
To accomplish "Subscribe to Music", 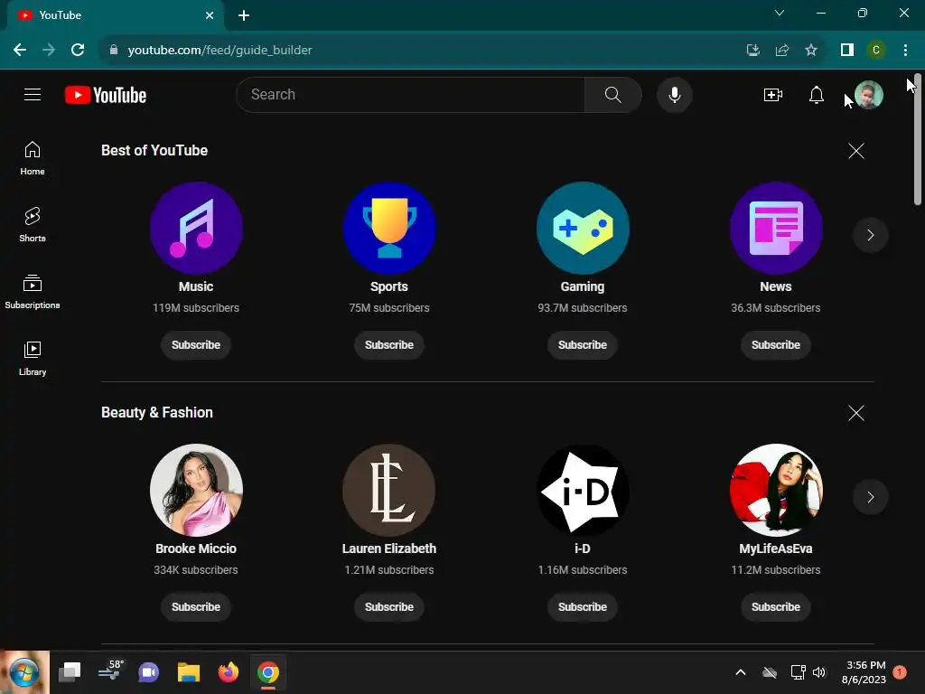I will pos(196,344).
